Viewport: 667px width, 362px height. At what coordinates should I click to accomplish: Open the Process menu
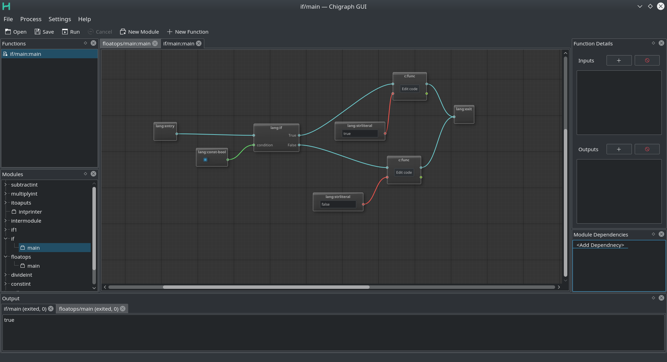pos(31,19)
